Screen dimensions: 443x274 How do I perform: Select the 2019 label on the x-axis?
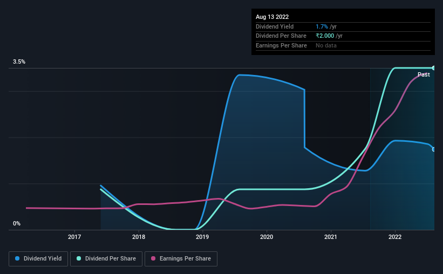pos(202,237)
